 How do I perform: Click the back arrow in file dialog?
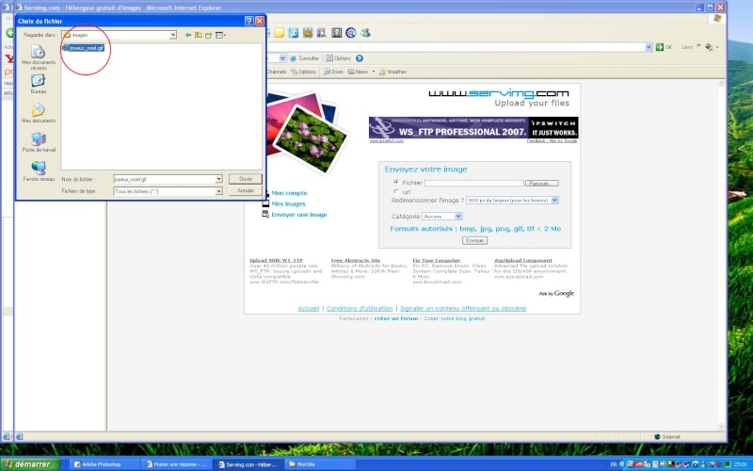(188, 35)
